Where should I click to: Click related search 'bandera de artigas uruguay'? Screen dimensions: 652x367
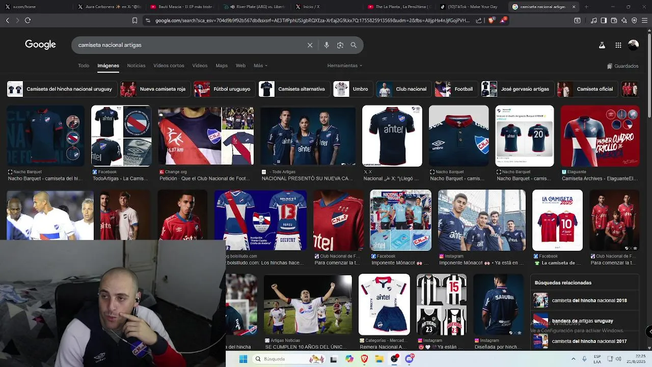[584, 321]
